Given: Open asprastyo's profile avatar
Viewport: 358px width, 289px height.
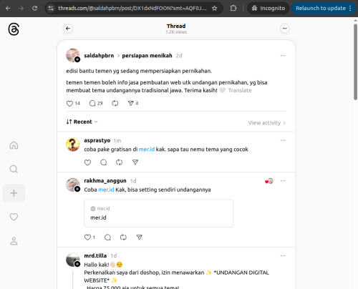Looking at the screenshot, I should coord(73,144).
